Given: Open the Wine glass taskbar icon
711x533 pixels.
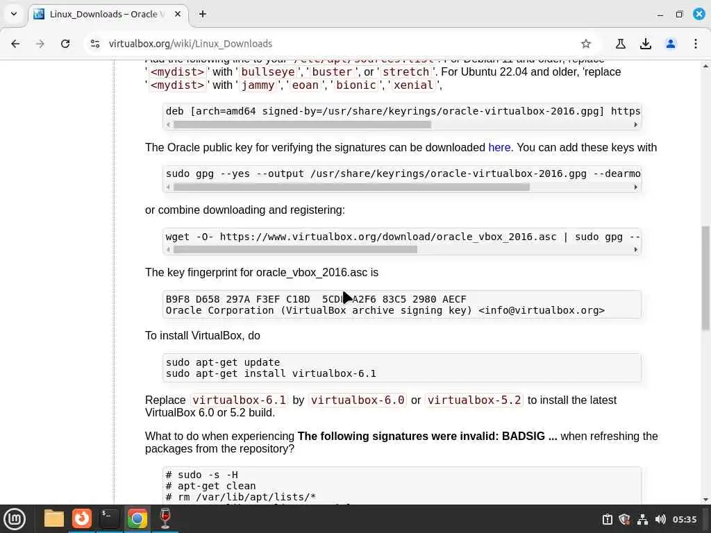Looking at the screenshot, I should point(165,518).
